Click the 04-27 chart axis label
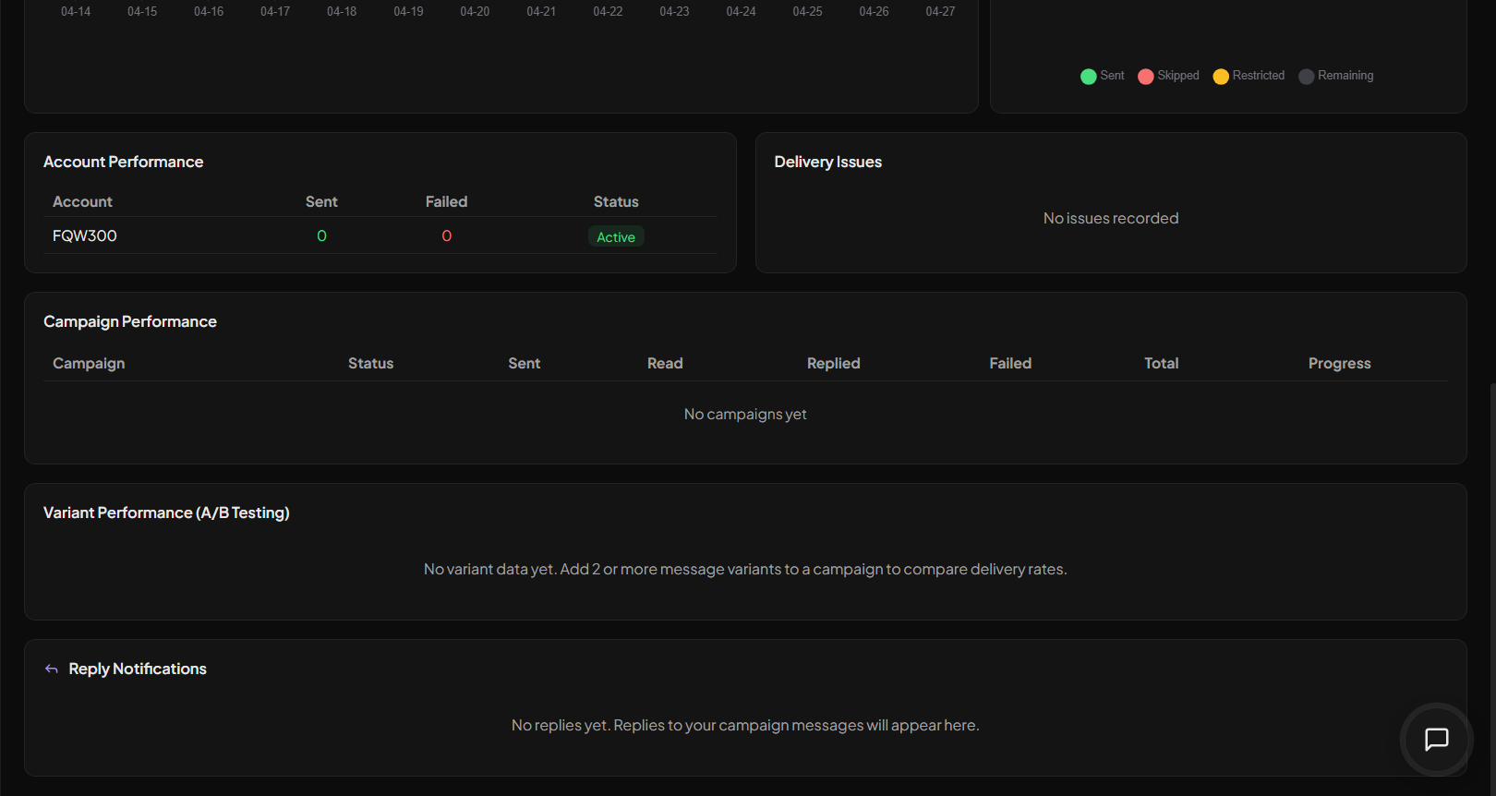The height and width of the screenshot is (796, 1496). [x=940, y=11]
